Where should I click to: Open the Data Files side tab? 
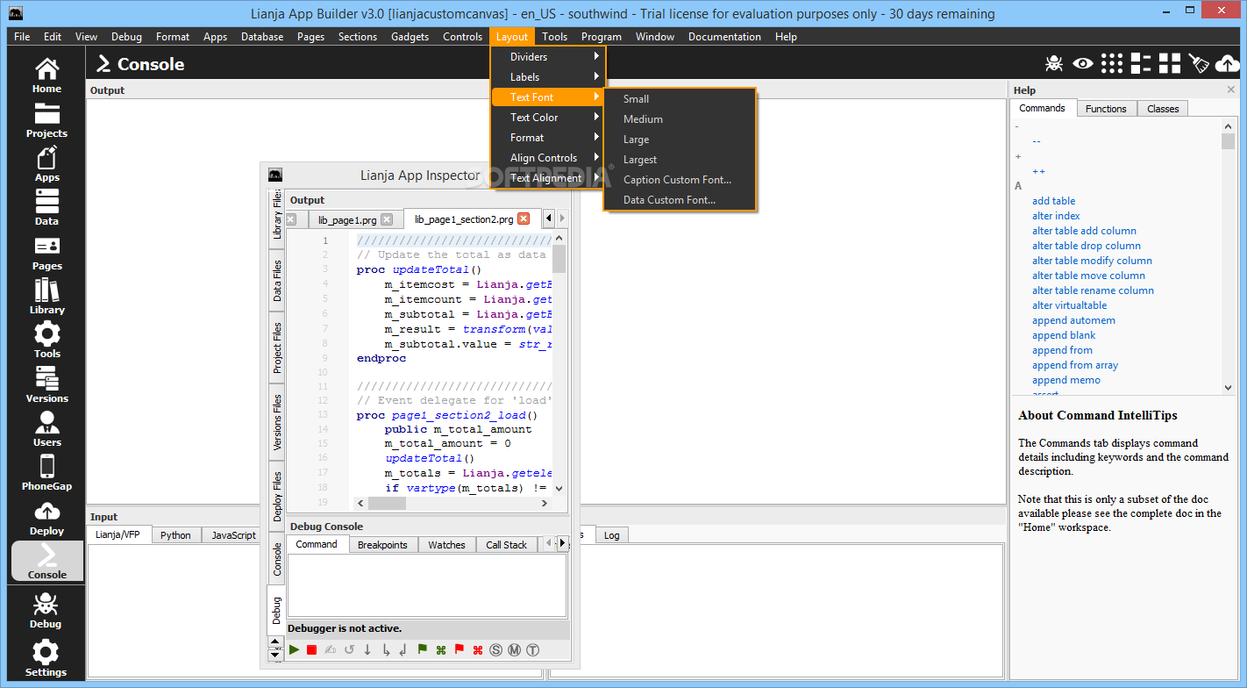click(x=276, y=281)
